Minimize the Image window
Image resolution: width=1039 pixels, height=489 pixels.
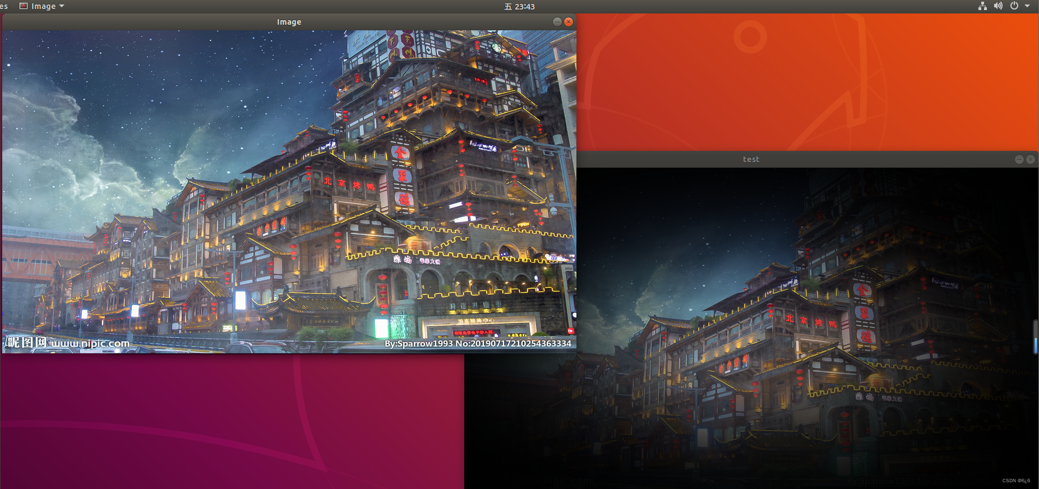click(557, 22)
